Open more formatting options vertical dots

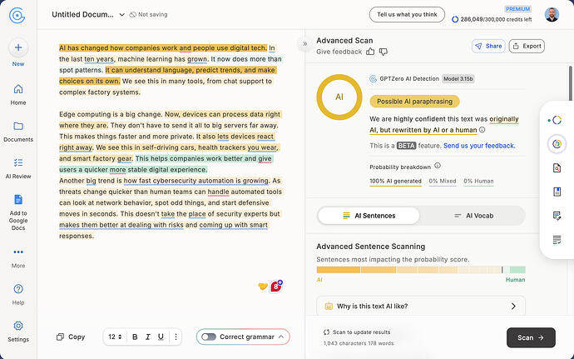coord(176,337)
